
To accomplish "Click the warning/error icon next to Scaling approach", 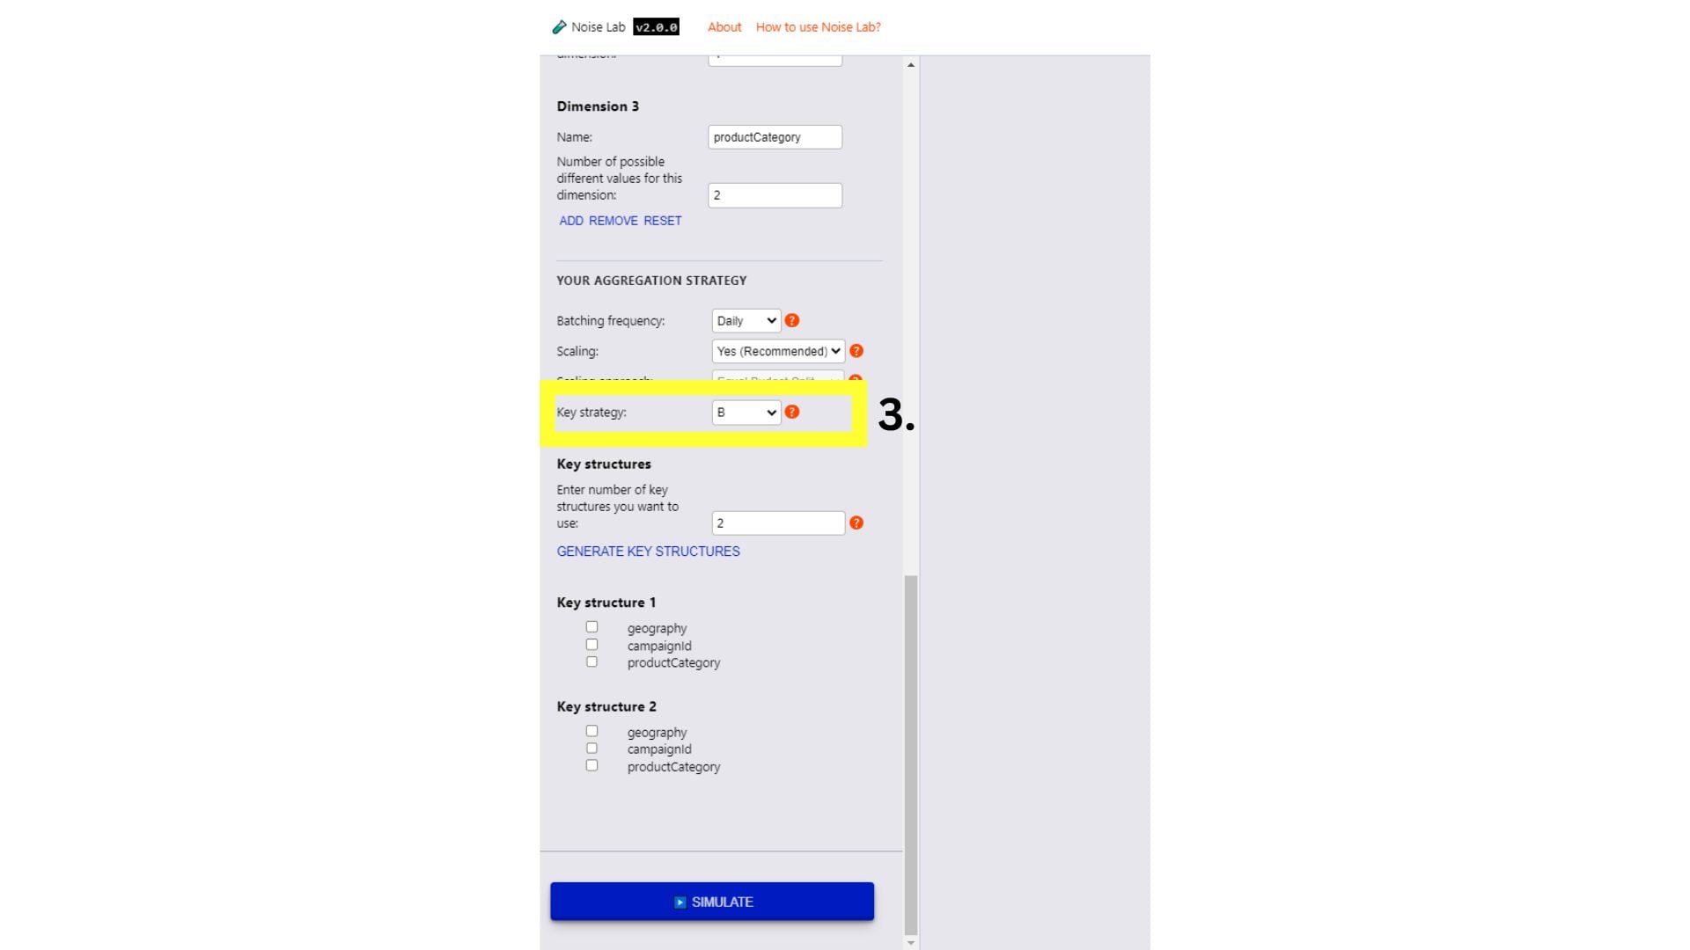I will tap(856, 381).
